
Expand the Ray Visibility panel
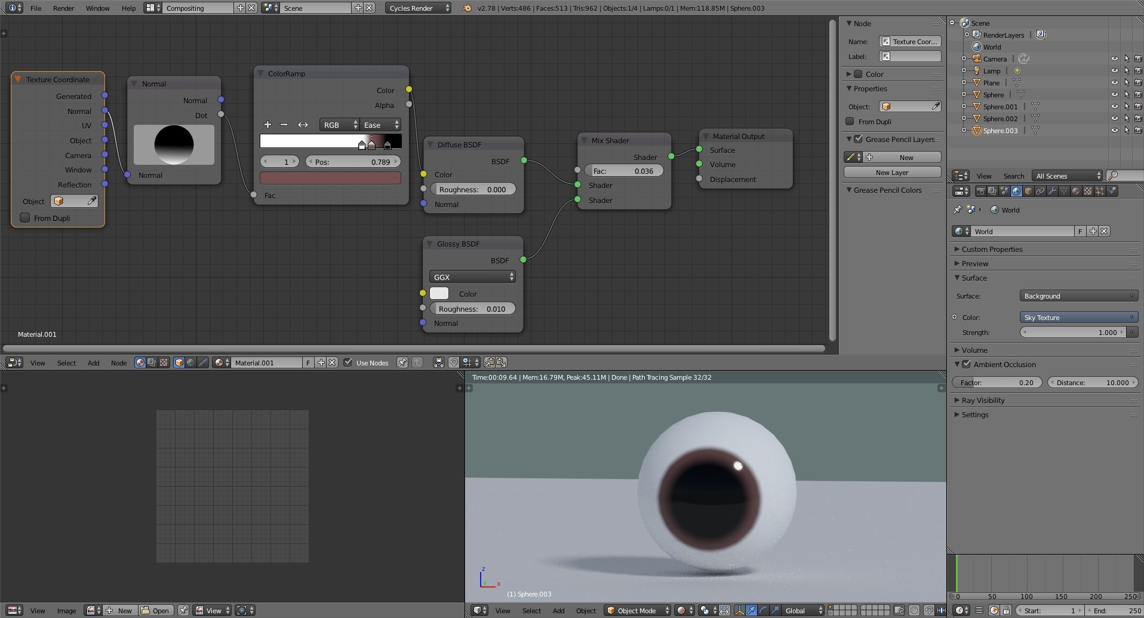(983, 400)
